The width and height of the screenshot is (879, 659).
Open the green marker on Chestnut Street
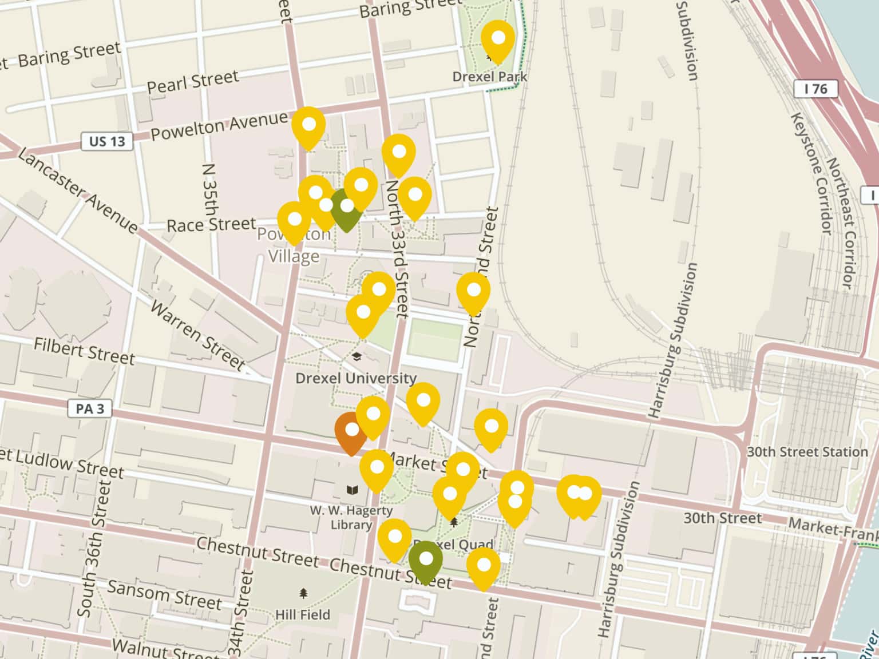(426, 560)
